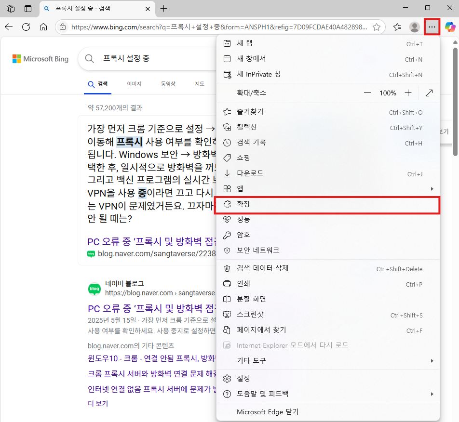Viewport: 459px width, 422px height.
Task: Enter full screen via the arrows icon
Action: [x=429, y=93]
